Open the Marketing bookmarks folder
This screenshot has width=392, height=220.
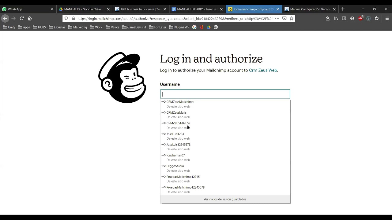(x=78, y=27)
